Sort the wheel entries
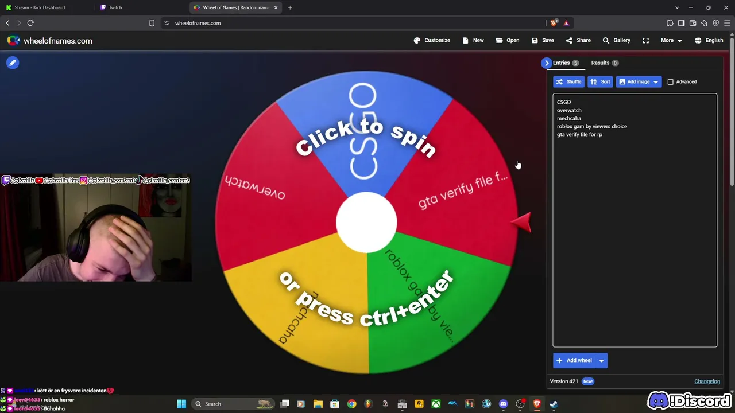 point(600,82)
